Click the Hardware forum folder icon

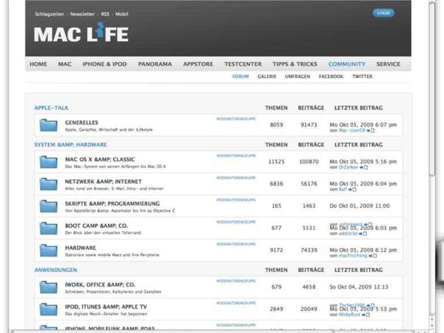click(48, 250)
